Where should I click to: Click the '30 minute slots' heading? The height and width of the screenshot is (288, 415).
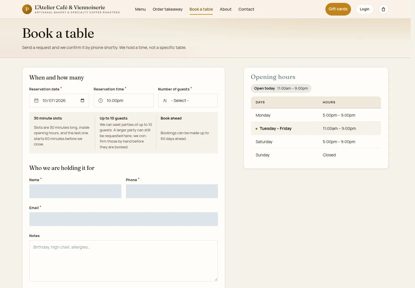pos(48,118)
